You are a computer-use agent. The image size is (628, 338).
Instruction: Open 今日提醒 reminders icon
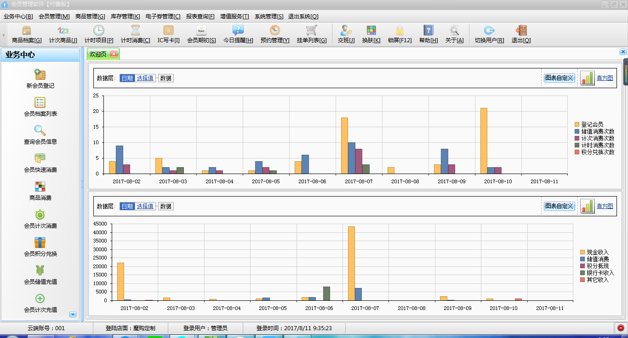coord(238,31)
